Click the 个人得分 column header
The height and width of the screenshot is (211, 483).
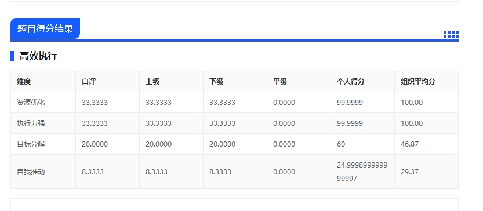pyautogui.click(x=351, y=82)
